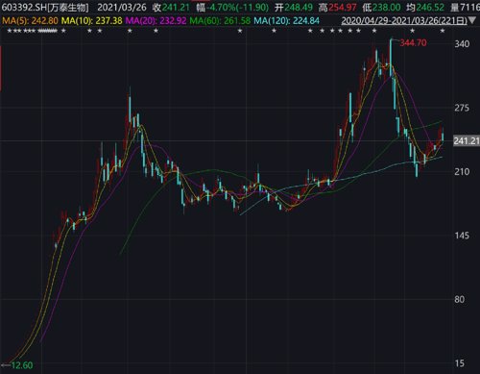The image size is (480, 374).
Task: Click the low price 低238.00
Action: click(x=381, y=7)
